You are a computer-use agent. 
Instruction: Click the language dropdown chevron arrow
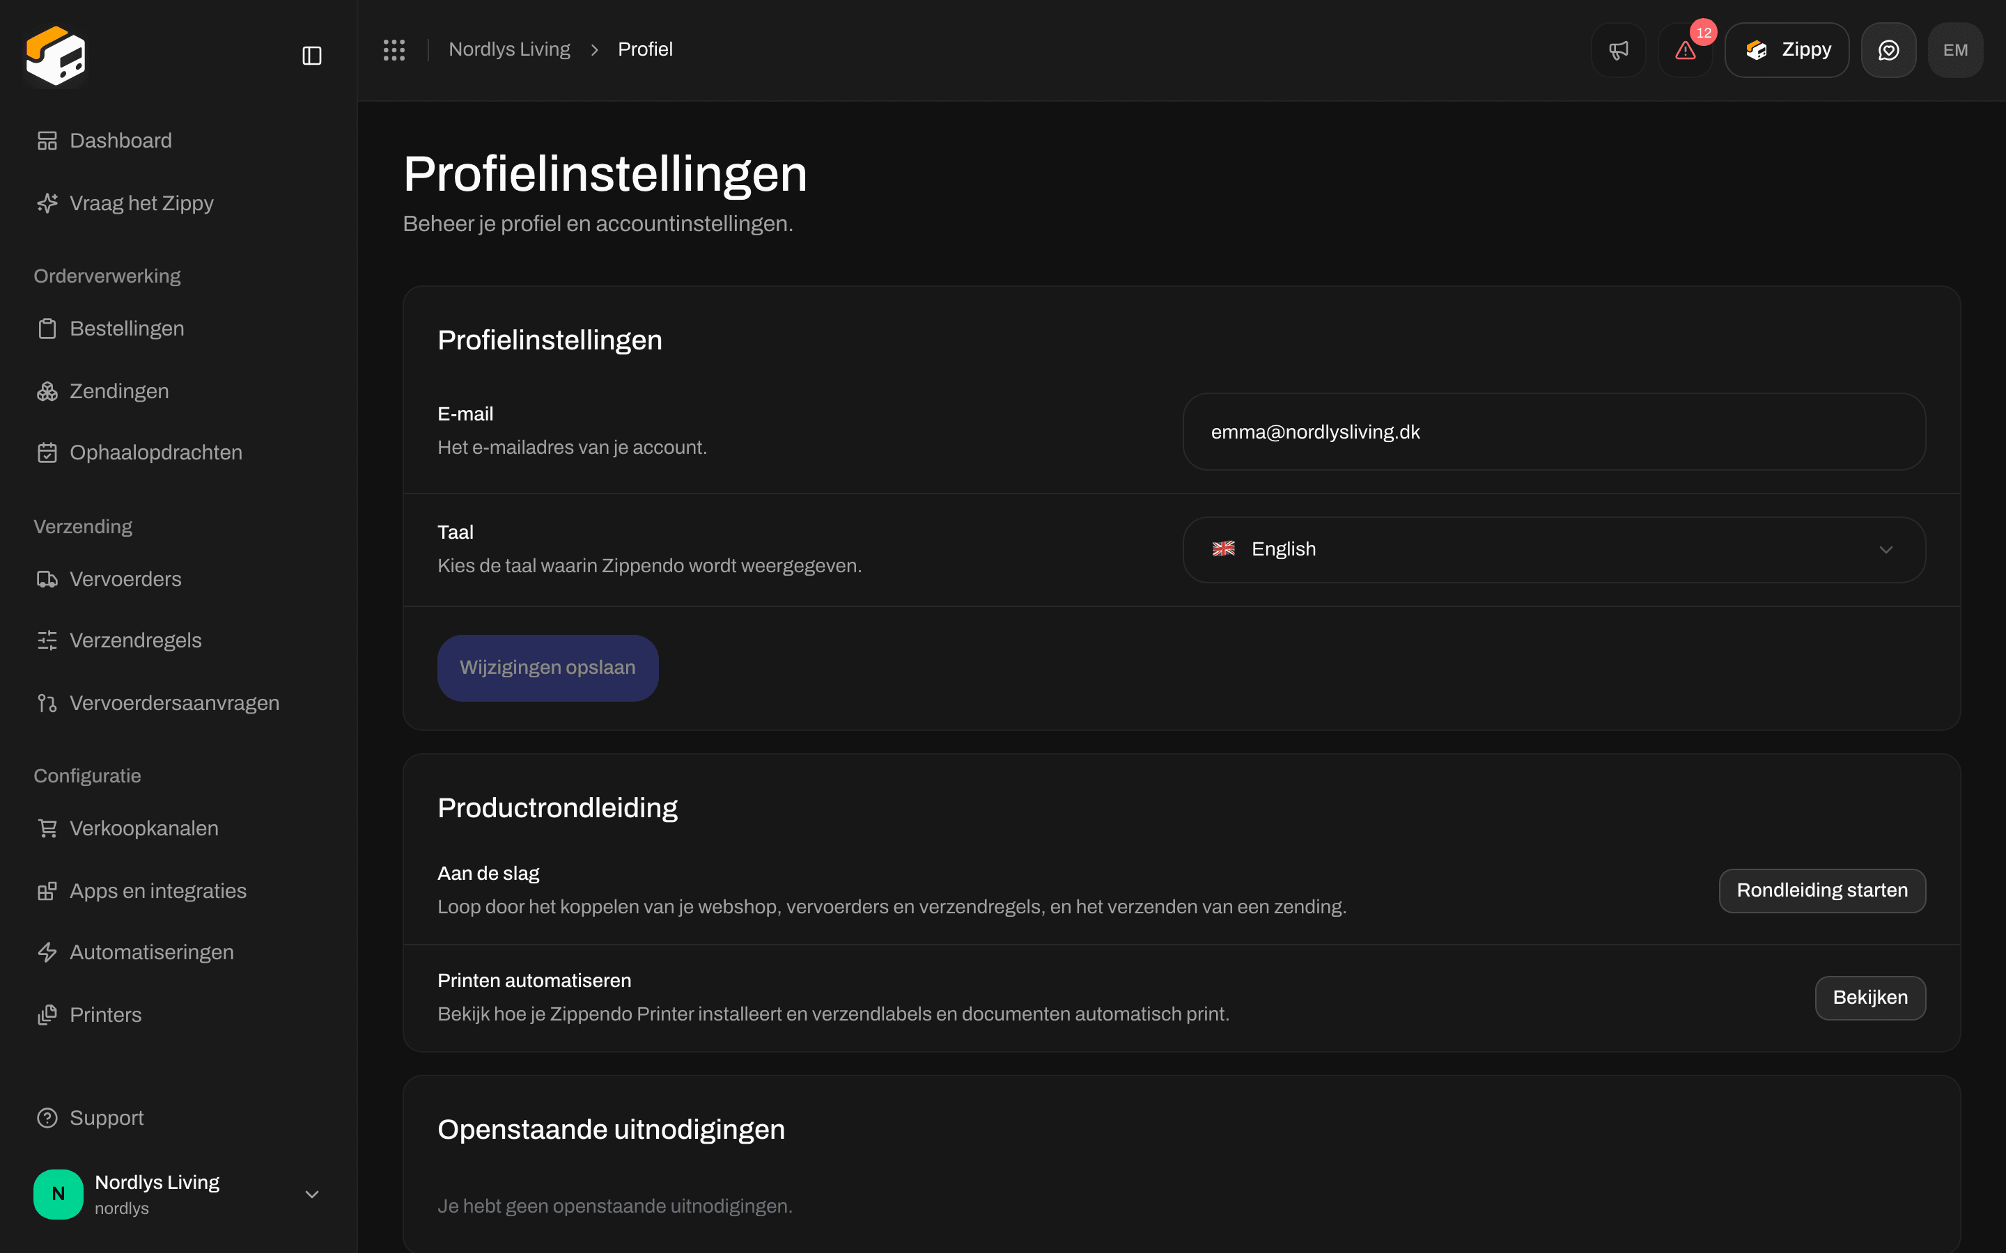pyautogui.click(x=1886, y=549)
